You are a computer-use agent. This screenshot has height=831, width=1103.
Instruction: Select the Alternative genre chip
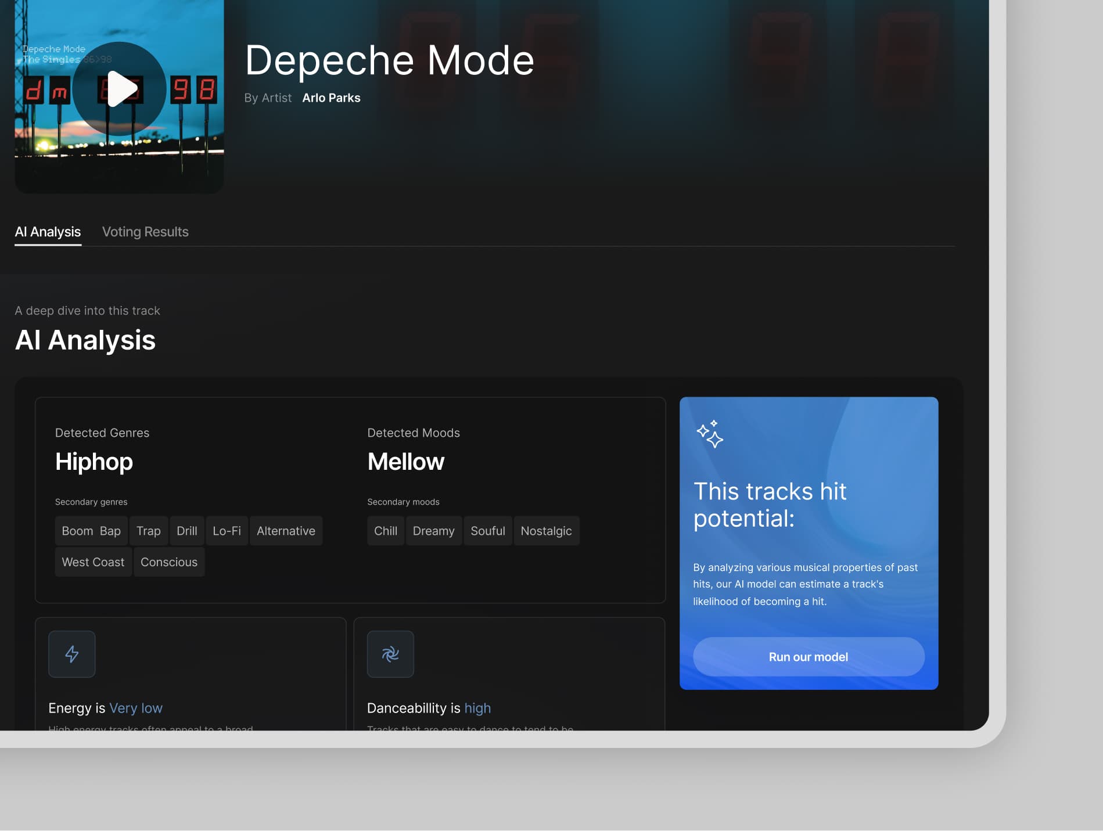pyautogui.click(x=286, y=531)
